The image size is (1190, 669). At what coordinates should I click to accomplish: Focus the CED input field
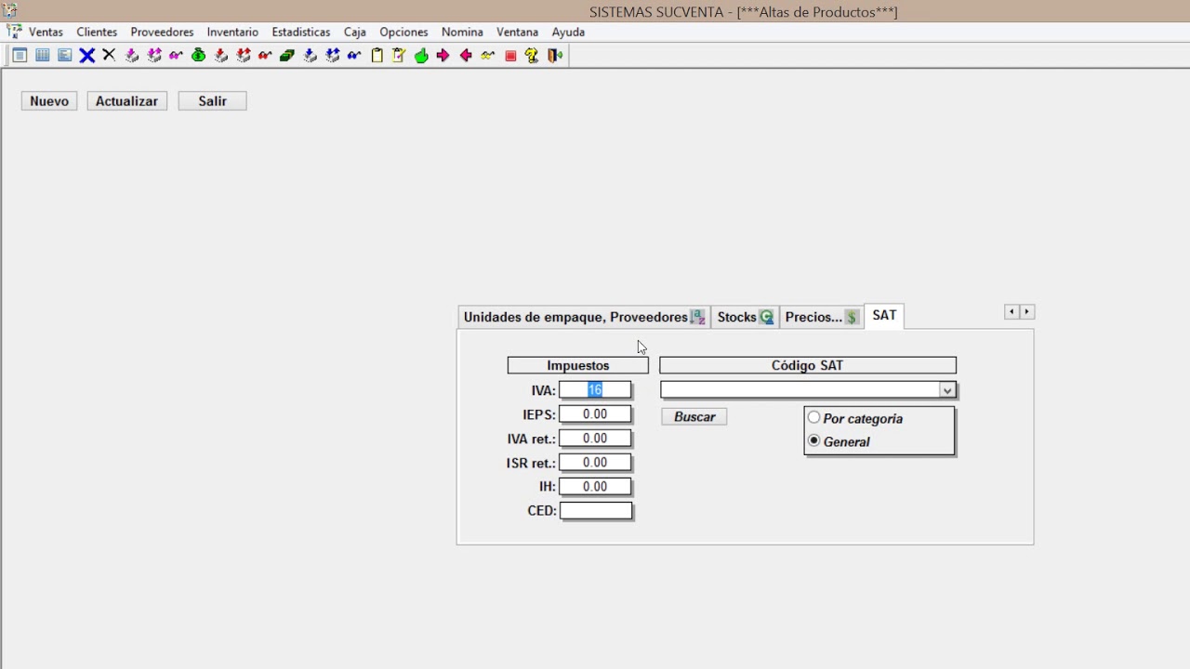coord(596,511)
